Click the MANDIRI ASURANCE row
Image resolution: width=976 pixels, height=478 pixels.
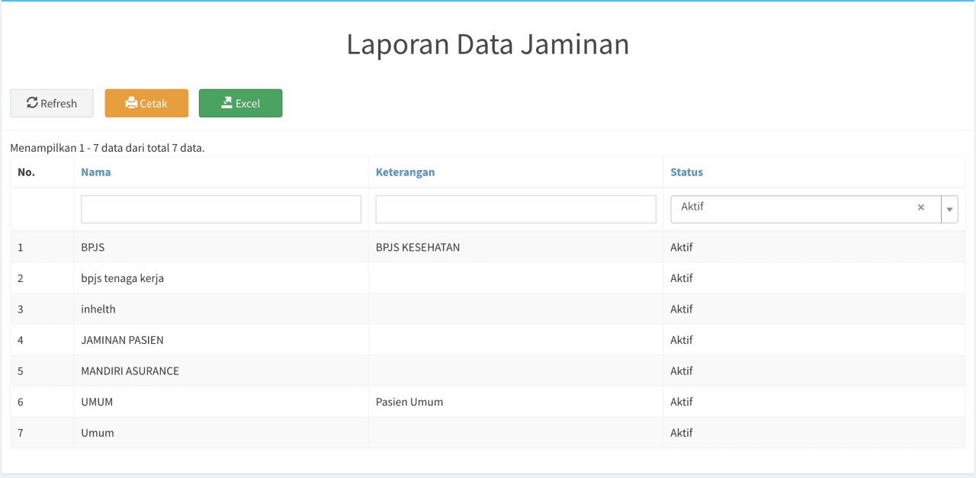click(130, 371)
